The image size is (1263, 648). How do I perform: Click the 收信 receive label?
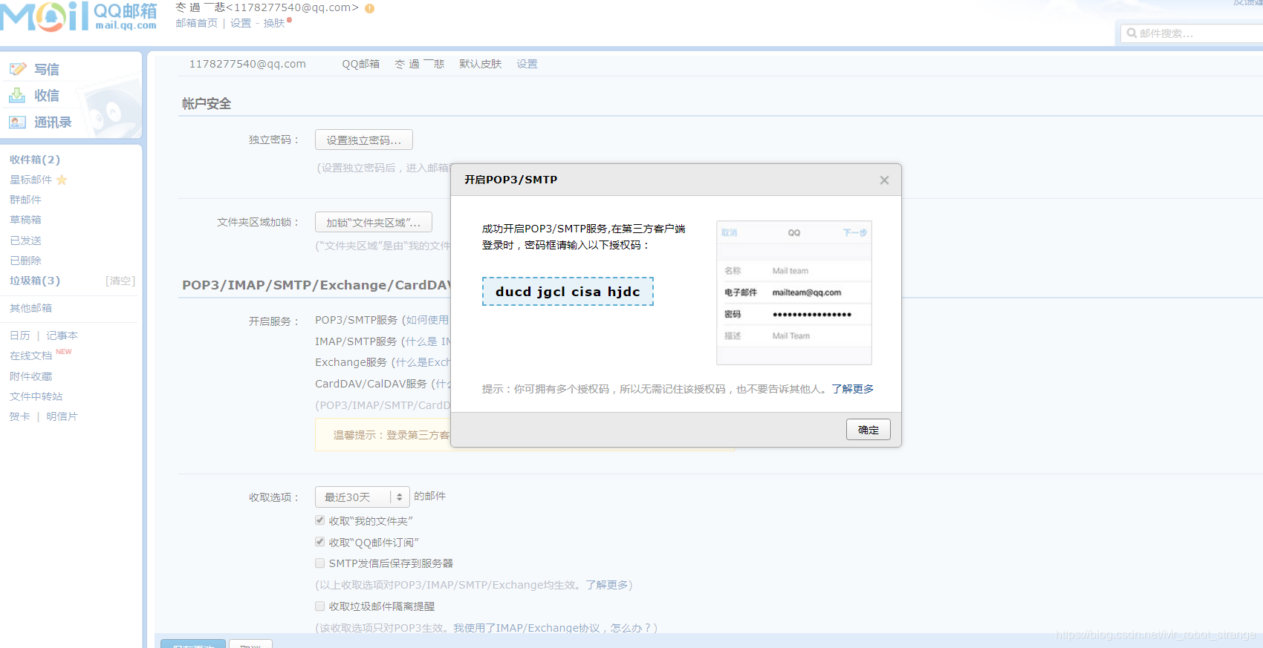pyautogui.click(x=46, y=95)
